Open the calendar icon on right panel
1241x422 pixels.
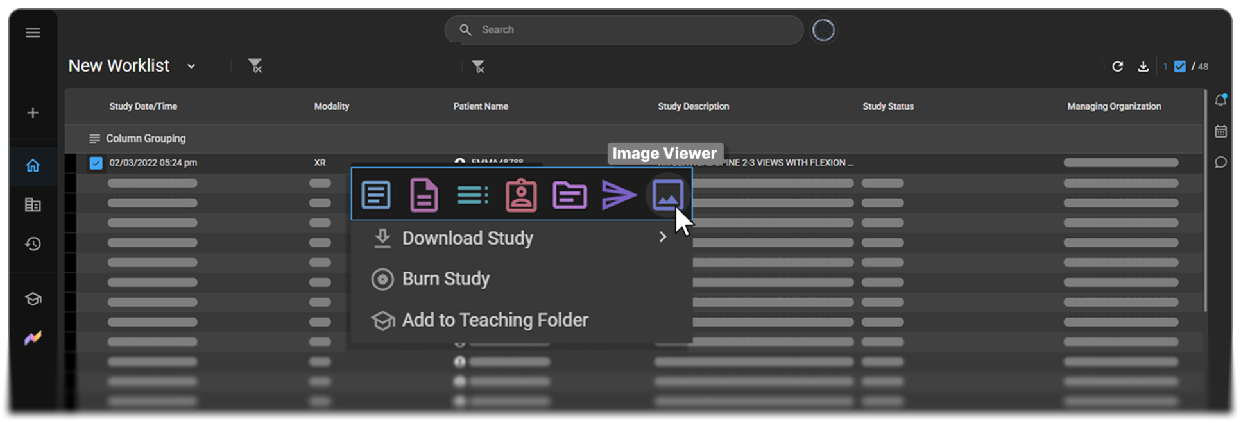click(x=1220, y=131)
